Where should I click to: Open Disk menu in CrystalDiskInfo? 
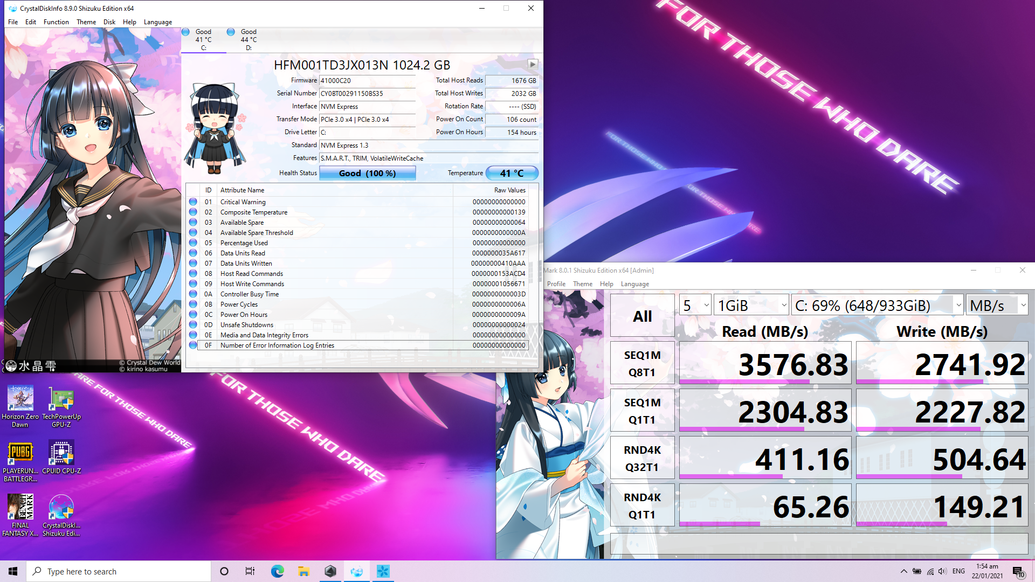coord(109,22)
